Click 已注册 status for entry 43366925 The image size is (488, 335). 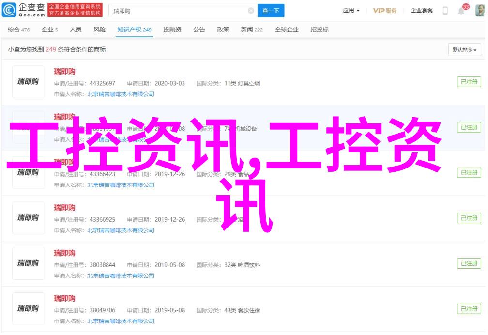coord(469,218)
